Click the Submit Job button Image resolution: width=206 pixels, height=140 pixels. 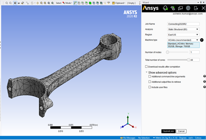point(169,131)
